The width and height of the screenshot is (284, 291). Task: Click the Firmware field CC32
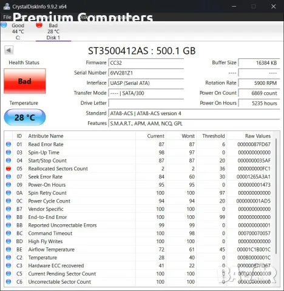click(146, 63)
